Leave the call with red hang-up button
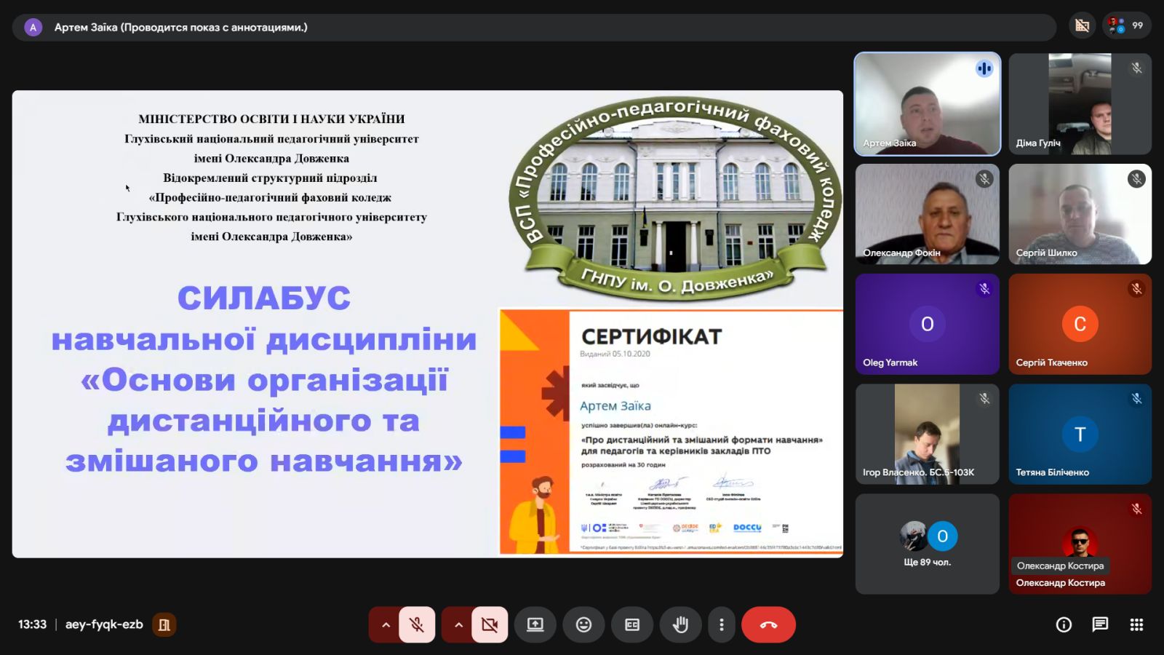 (x=768, y=624)
